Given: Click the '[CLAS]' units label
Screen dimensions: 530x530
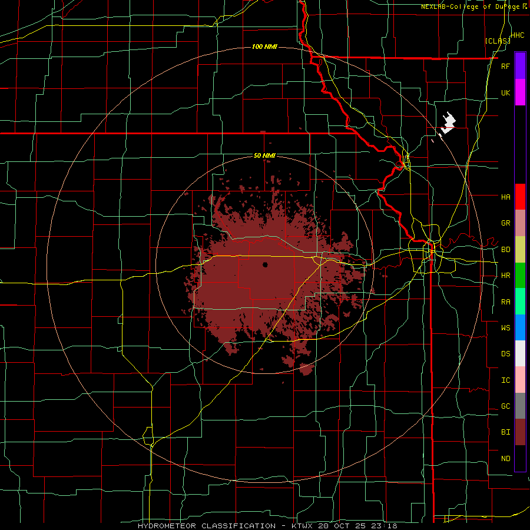Looking at the screenshot, I should click(x=498, y=41).
